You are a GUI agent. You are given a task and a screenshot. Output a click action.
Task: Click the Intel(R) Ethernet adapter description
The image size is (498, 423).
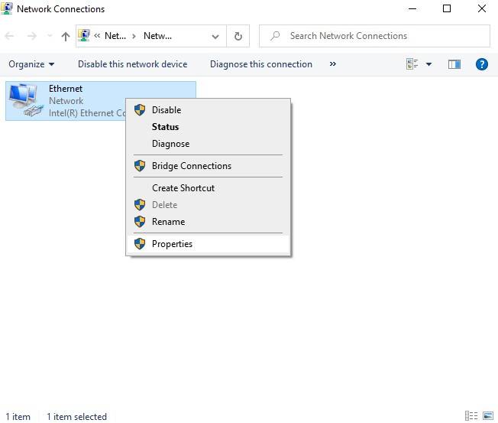[87, 113]
